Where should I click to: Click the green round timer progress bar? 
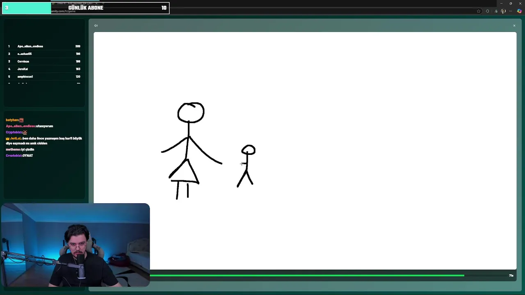pos(307,275)
